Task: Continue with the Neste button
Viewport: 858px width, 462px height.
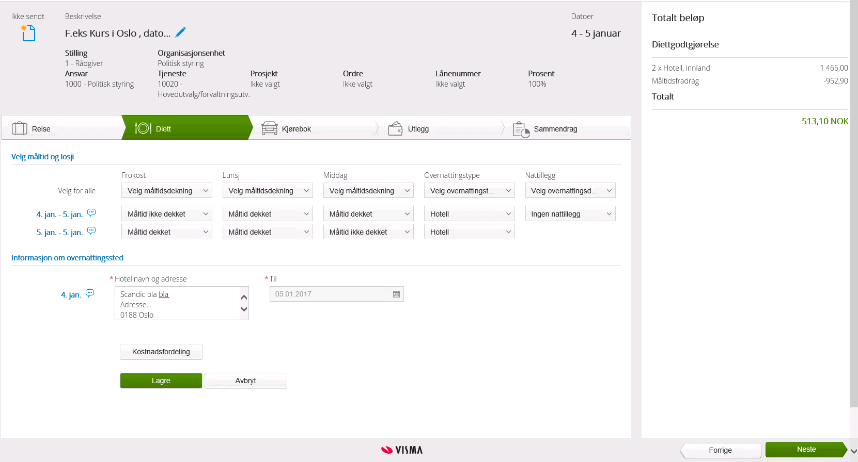Action: click(x=806, y=450)
